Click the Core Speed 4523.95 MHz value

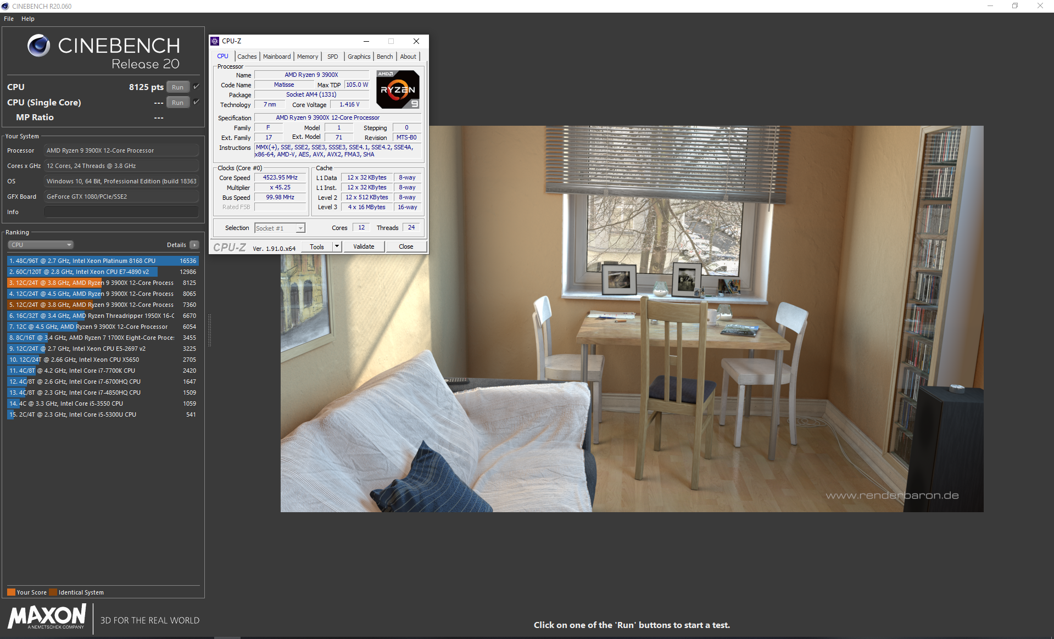point(280,177)
